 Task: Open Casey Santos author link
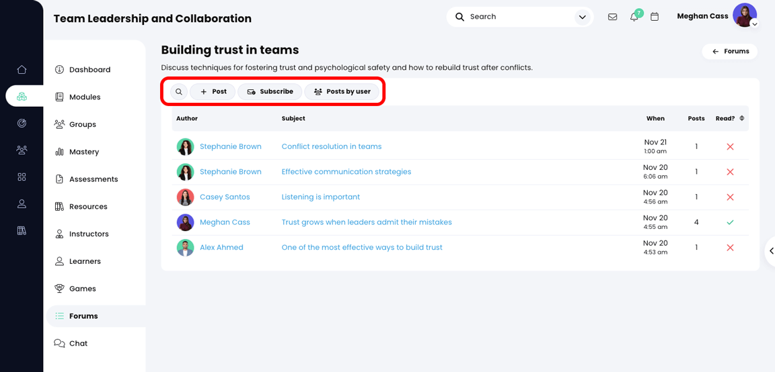coord(225,197)
